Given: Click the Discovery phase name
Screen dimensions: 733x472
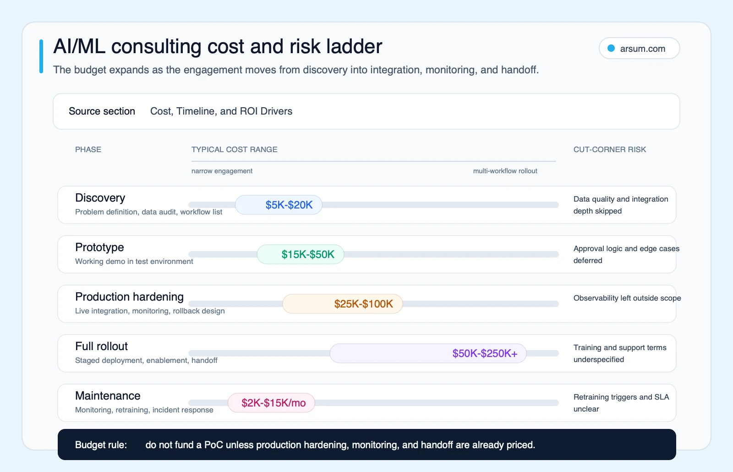Looking at the screenshot, I should [100, 198].
